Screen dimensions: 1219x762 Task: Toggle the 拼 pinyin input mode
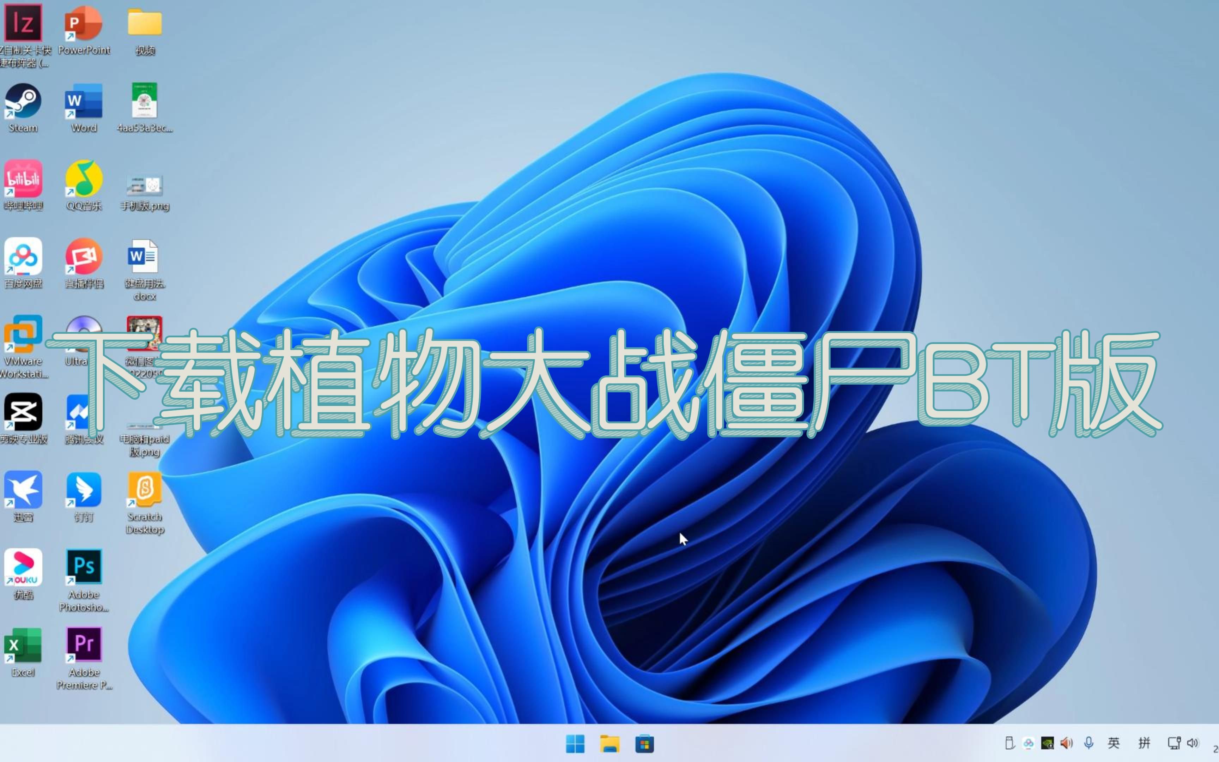(1145, 743)
